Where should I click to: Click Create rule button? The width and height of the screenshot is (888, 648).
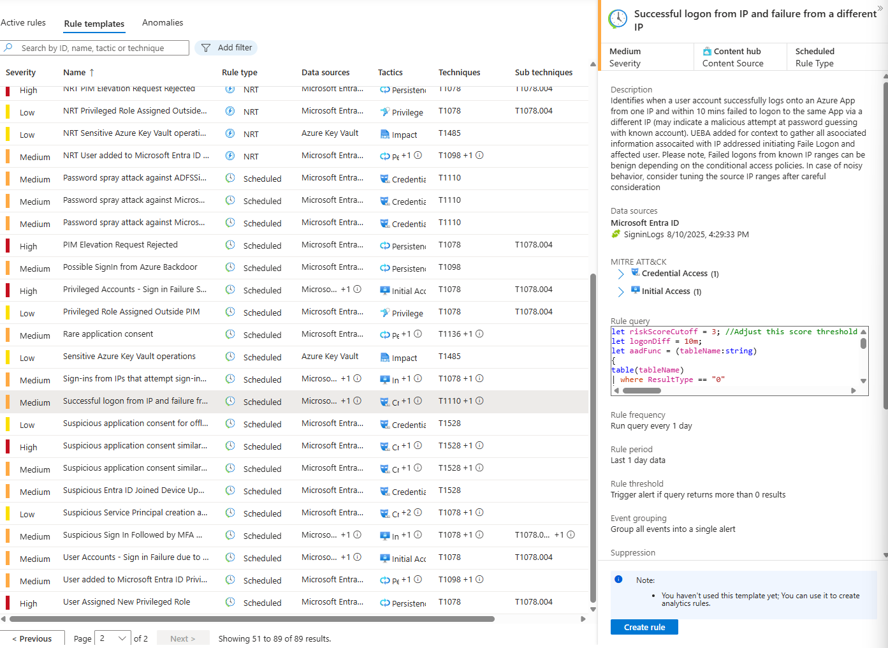tap(644, 627)
